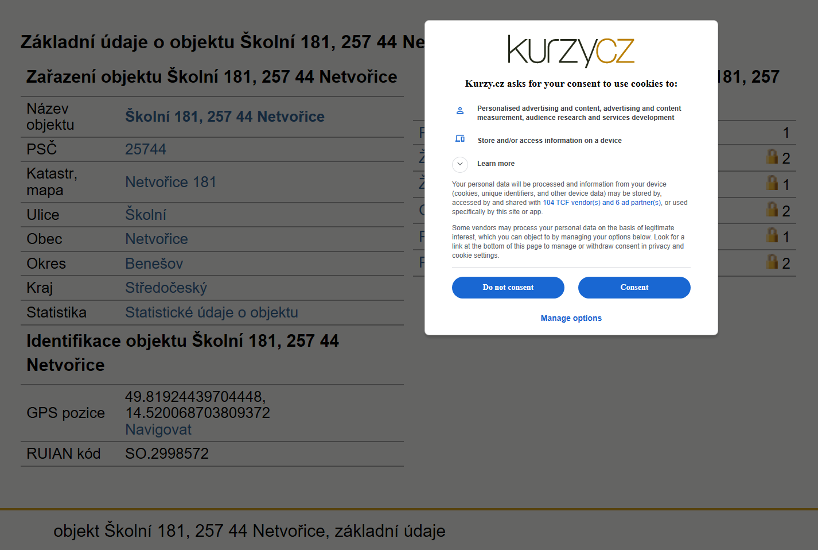Click the 'Ulice' row label
Viewport: 818px width, 550px height.
pos(43,215)
